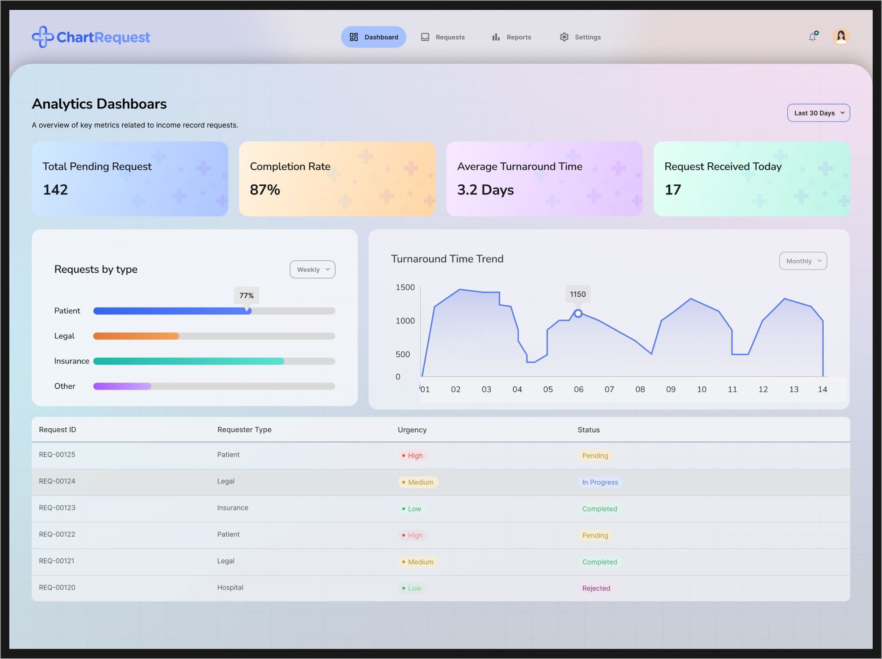
Task: Click the Insurance requester type cell
Action: coord(232,508)
